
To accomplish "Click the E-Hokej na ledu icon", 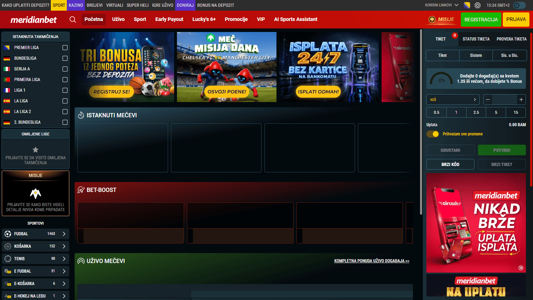I will [8, 296].
